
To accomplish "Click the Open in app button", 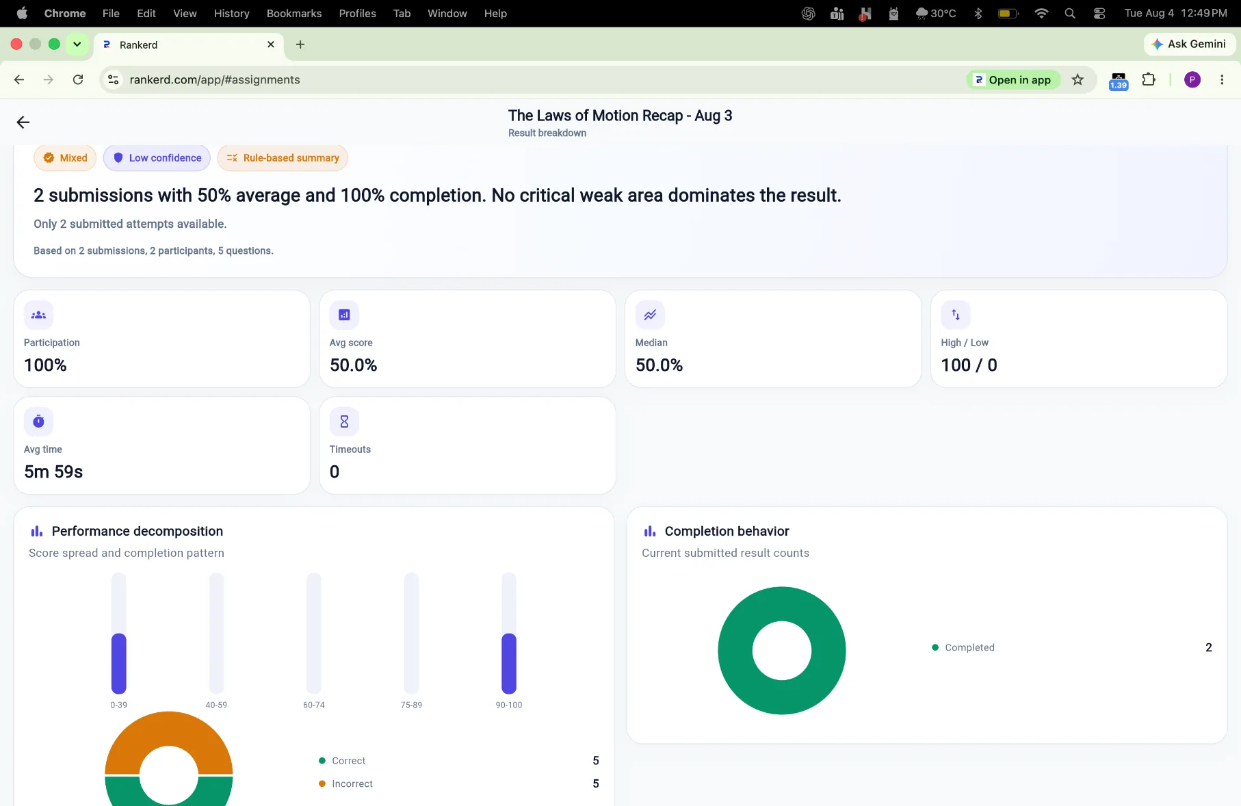I will tap(1013, 79).
